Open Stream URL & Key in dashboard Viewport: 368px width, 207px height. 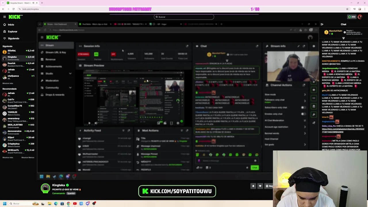(x=56, y=52)
